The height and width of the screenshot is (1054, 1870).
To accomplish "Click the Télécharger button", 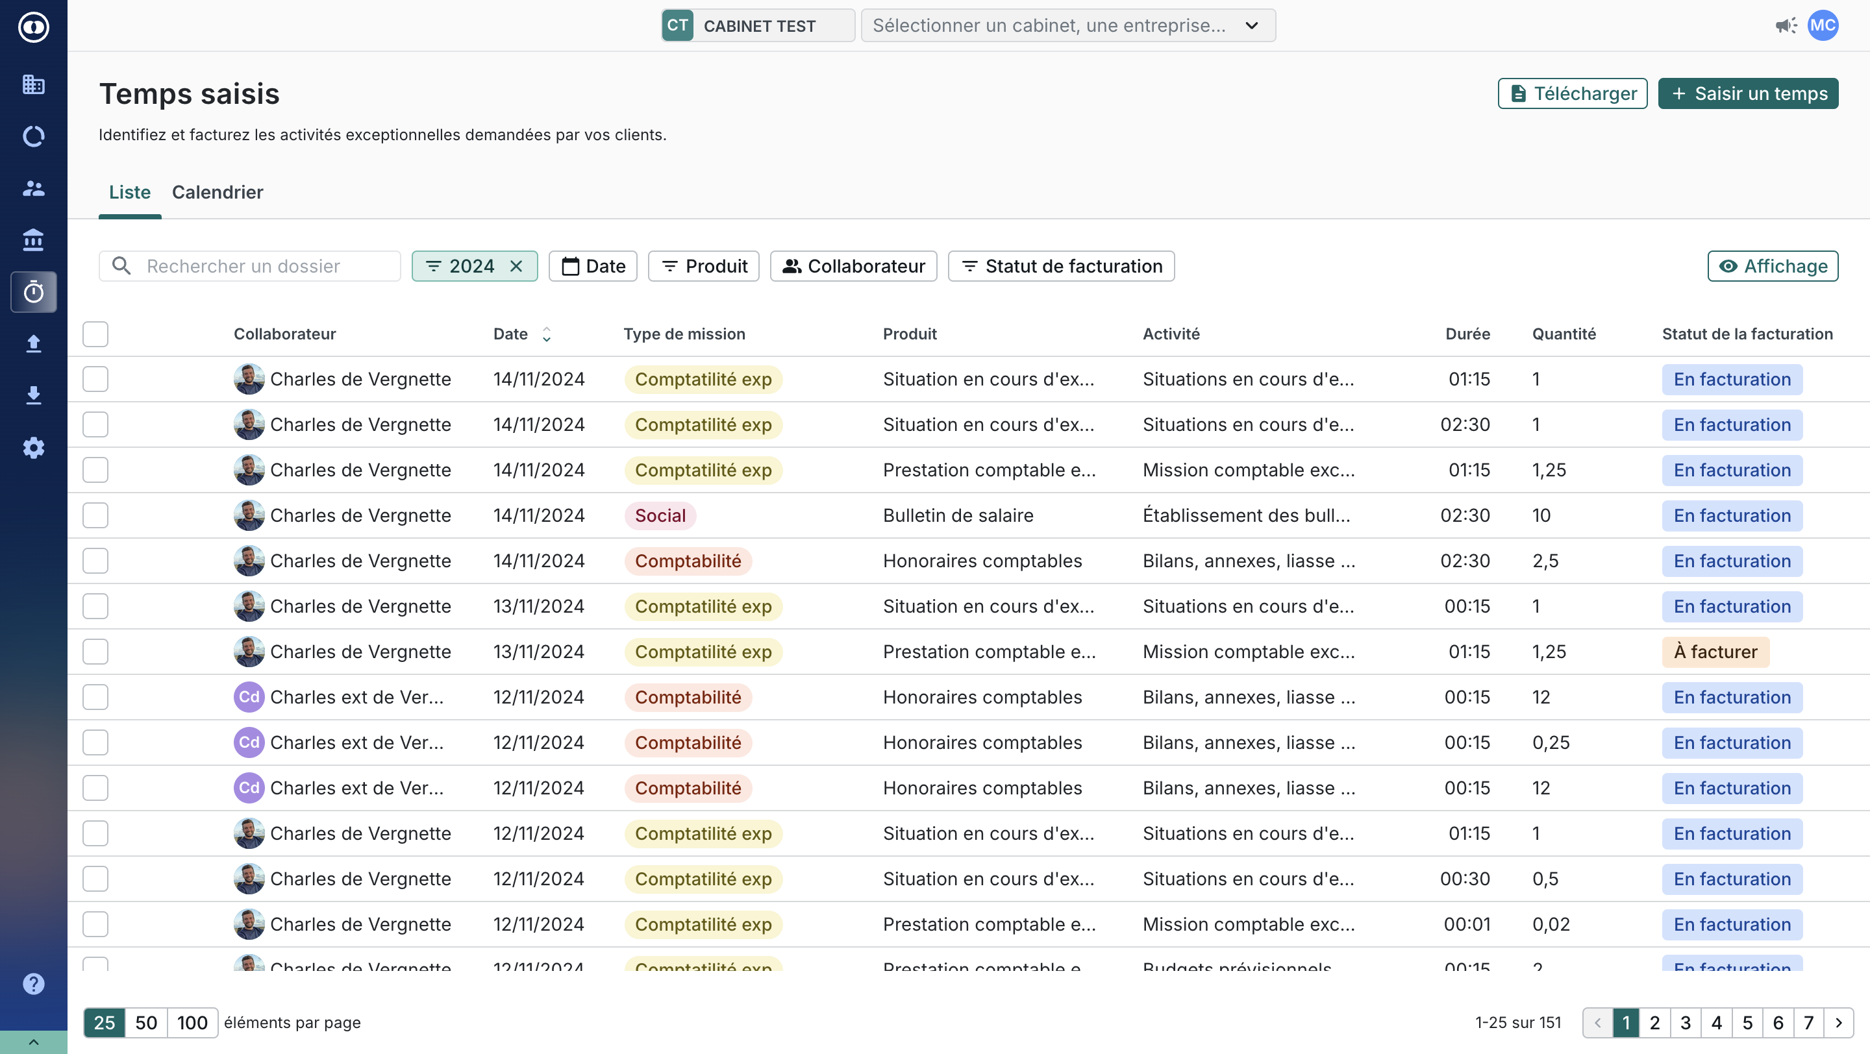I will 1573,93.
